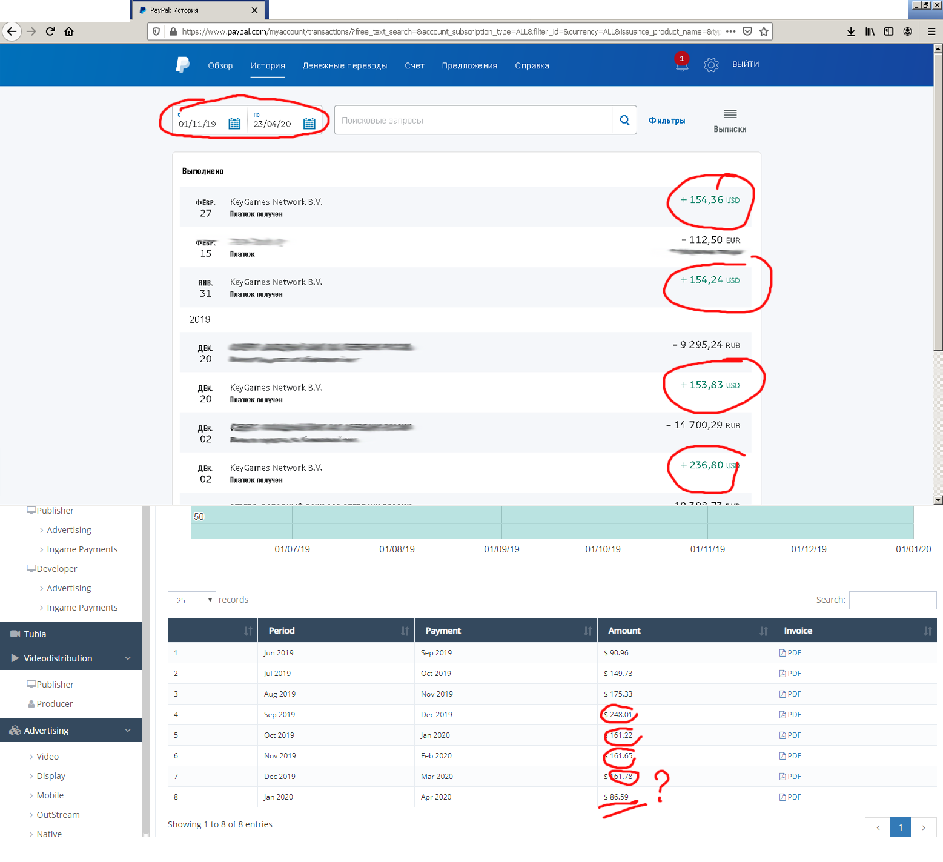Go forward in browser
943x862 pixels.
31,31
